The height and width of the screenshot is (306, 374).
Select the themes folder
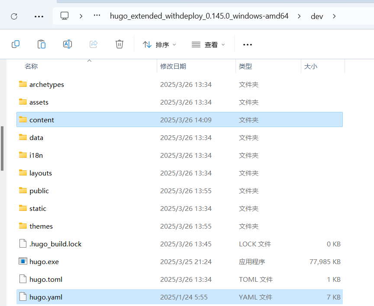pos(41,226)
